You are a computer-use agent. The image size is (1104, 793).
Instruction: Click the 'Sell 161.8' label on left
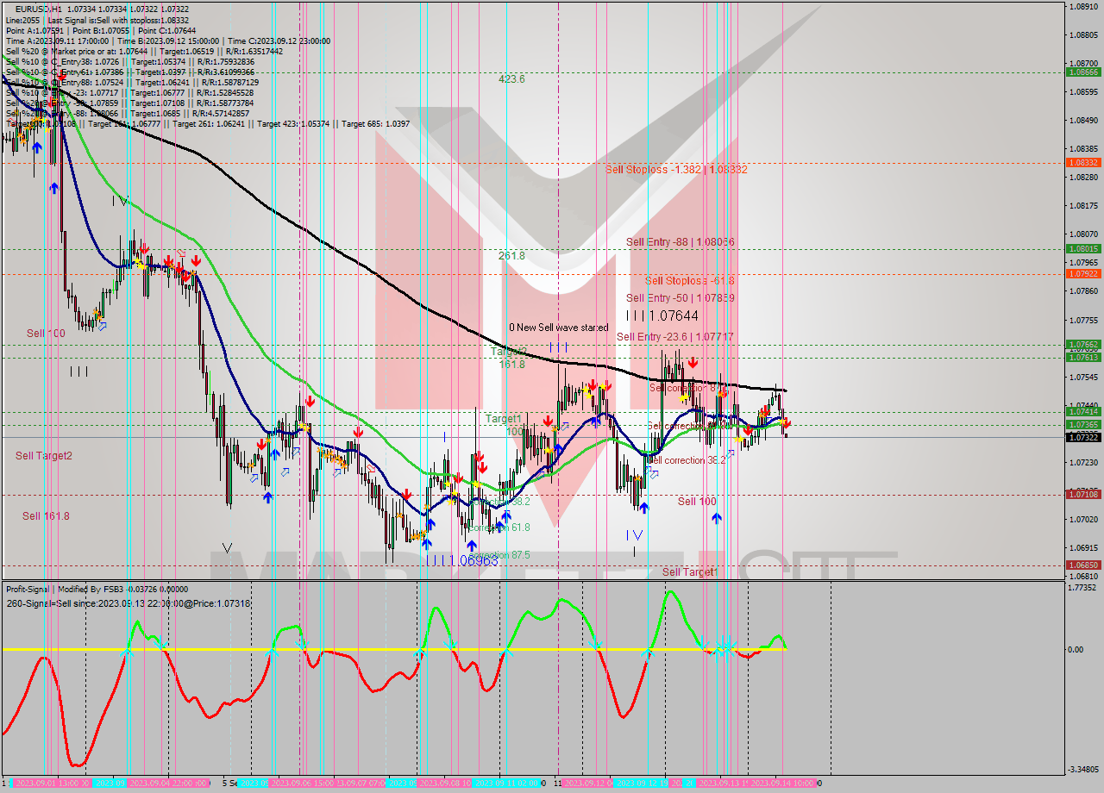pos(46,516)
